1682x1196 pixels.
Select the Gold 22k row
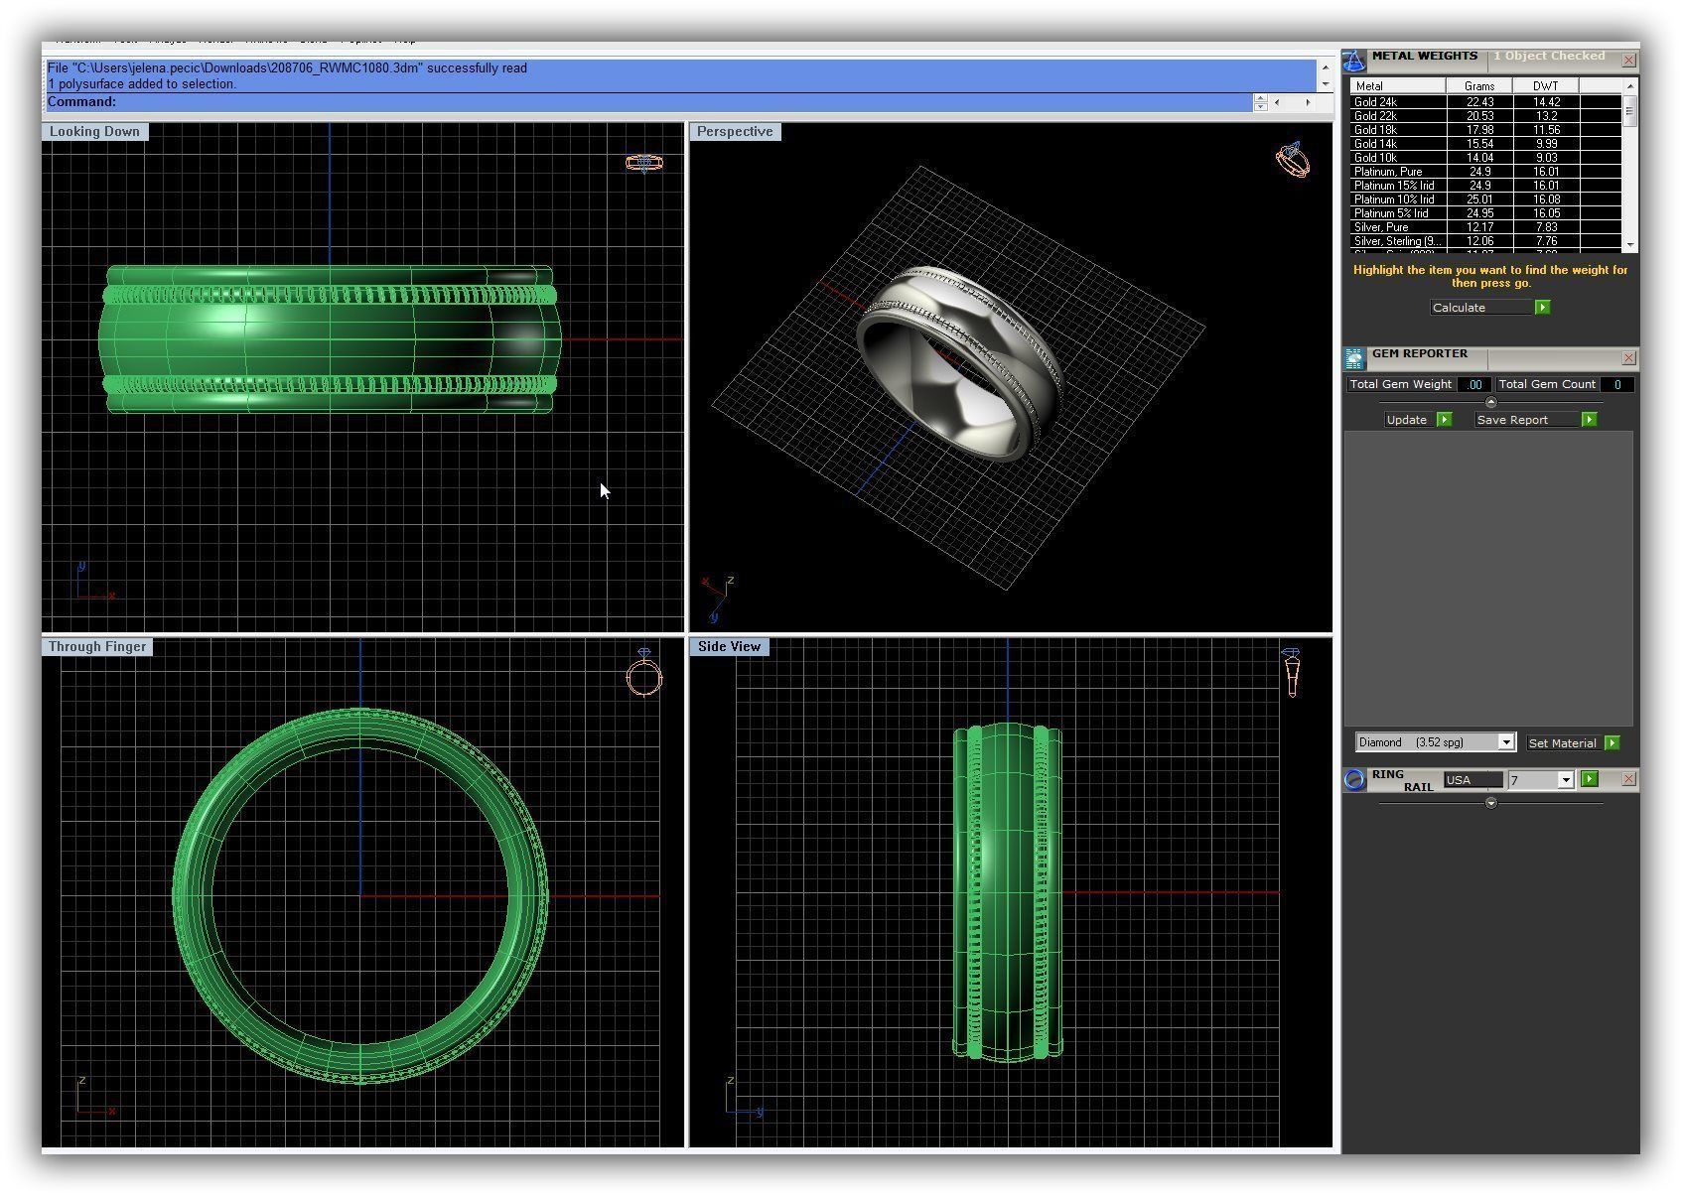[1485, 115]
